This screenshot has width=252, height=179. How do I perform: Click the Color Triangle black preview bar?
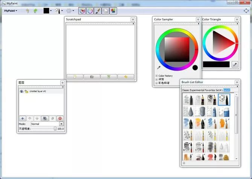coord(216,64)
